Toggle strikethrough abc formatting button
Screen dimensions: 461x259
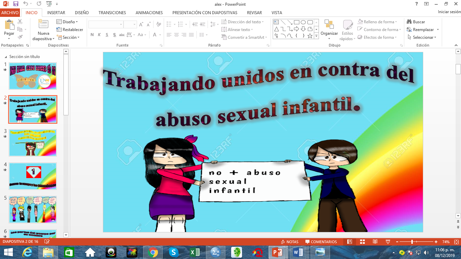(x=122, y=35)
